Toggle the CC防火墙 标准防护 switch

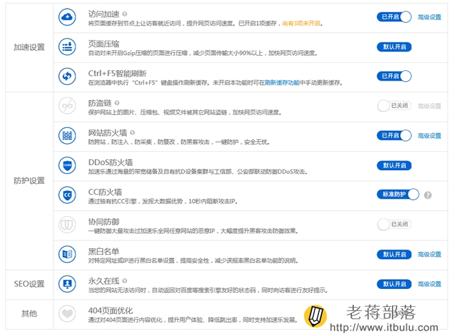398,194
